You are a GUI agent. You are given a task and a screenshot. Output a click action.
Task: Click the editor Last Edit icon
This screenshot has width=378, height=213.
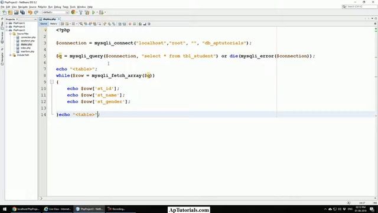pyautogui.click(x=62, y=24)
